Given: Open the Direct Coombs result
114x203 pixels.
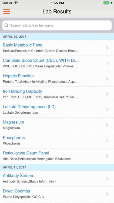Looking at the screenshot, I should tap(57, 194).
